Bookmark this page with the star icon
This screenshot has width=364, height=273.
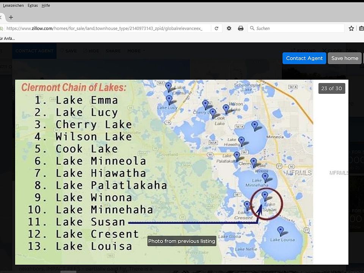[351, 28]
